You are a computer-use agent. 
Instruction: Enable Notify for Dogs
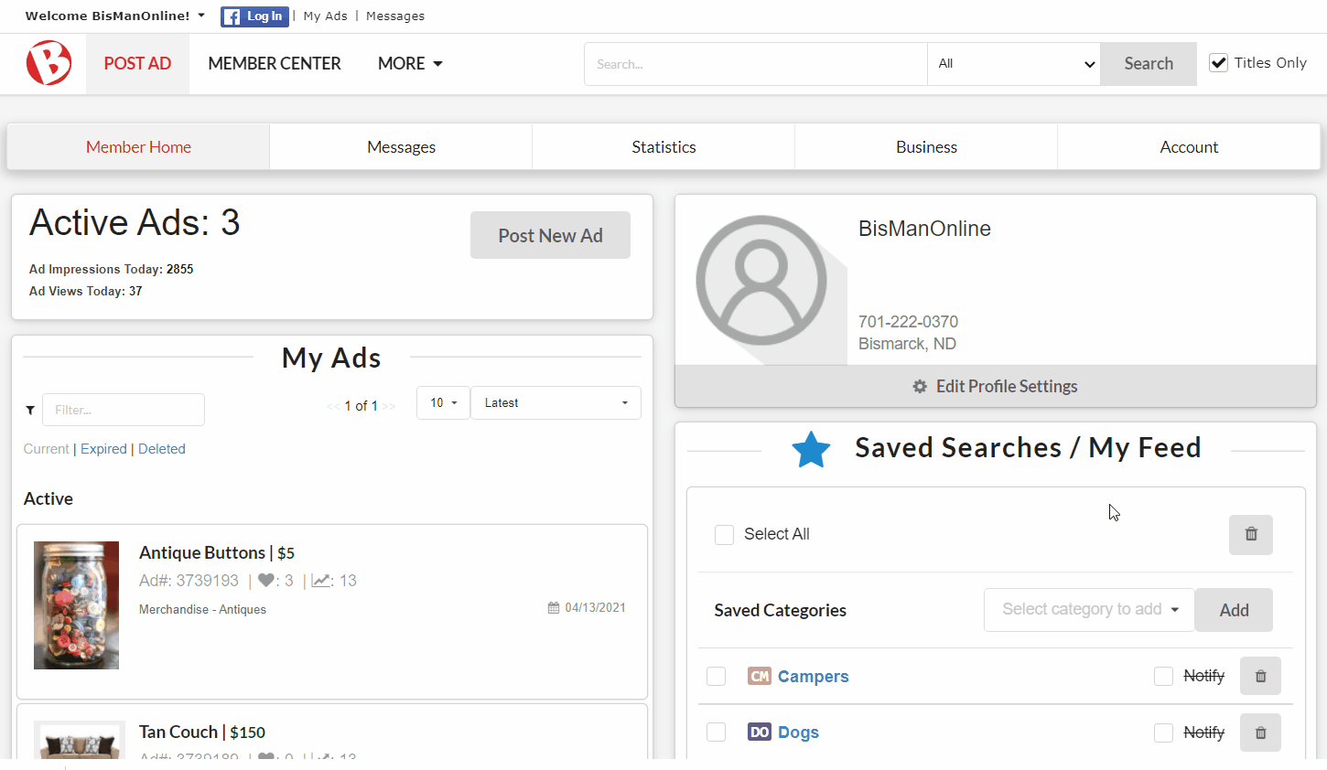1163,733
